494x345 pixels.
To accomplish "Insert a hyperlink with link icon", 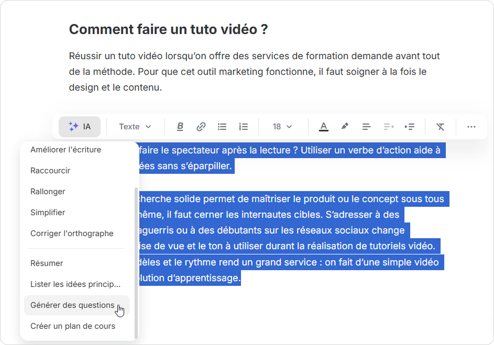I will click(201, 127).
